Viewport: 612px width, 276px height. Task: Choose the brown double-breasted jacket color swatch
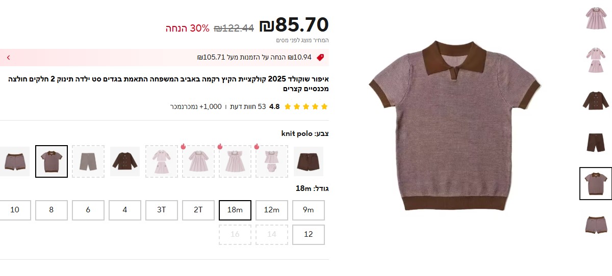click(125, 161)
